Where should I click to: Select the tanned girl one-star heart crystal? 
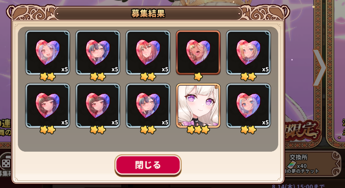tap(198, 53)
